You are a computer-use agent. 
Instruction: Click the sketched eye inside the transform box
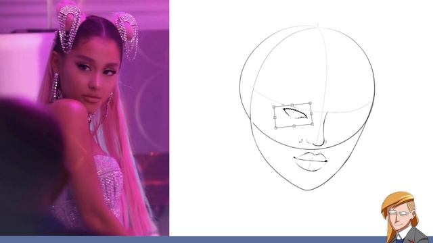click(295, 113)
